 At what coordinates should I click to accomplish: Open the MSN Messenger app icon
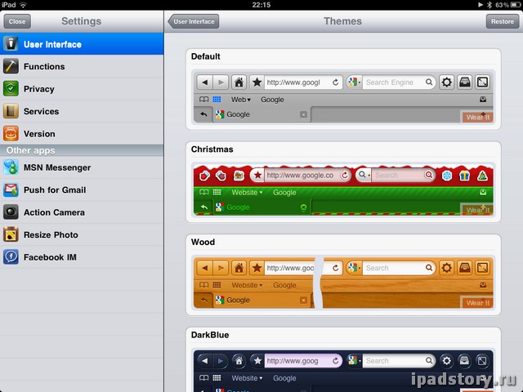tap(11, 167)
